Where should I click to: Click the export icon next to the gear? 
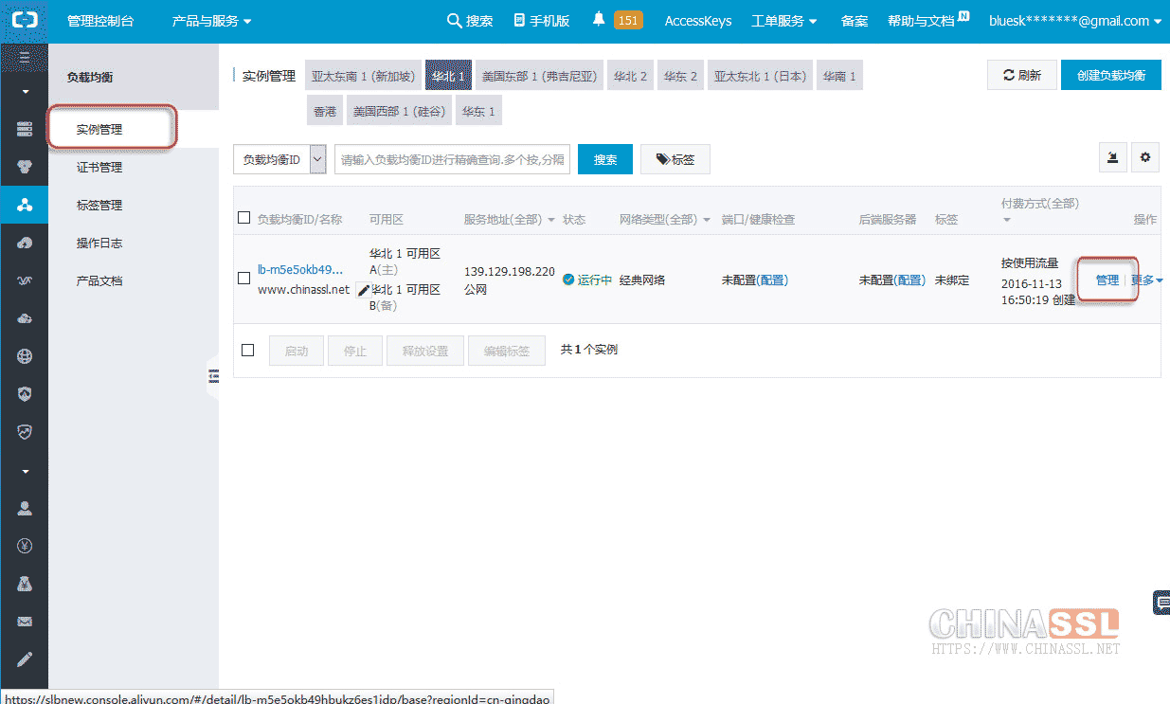click(1112, 158)
